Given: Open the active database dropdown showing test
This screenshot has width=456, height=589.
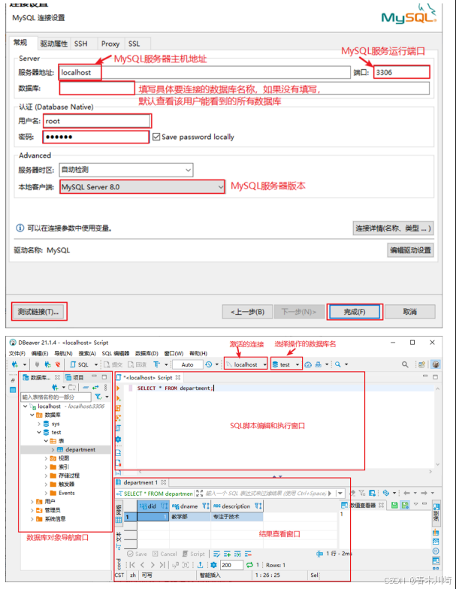Looking at the screenshot, I should (x=286, y=364).
